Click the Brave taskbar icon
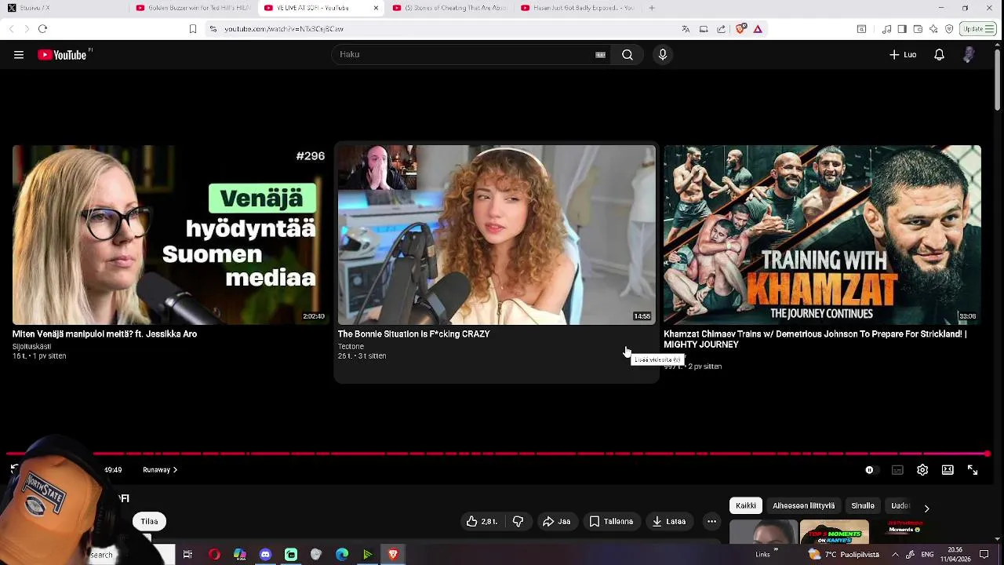The height and width of the screenshot is (565, 1004). coord(393,555)
